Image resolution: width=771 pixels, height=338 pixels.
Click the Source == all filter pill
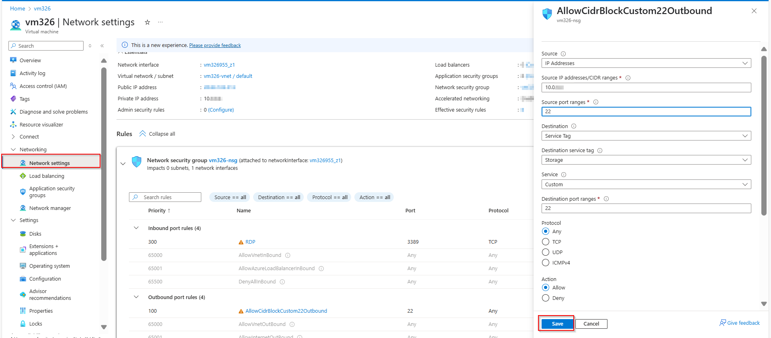(230, 197)
